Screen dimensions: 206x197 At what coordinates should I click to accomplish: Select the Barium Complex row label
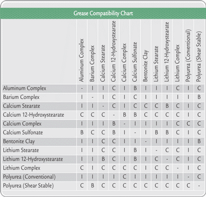21,97
